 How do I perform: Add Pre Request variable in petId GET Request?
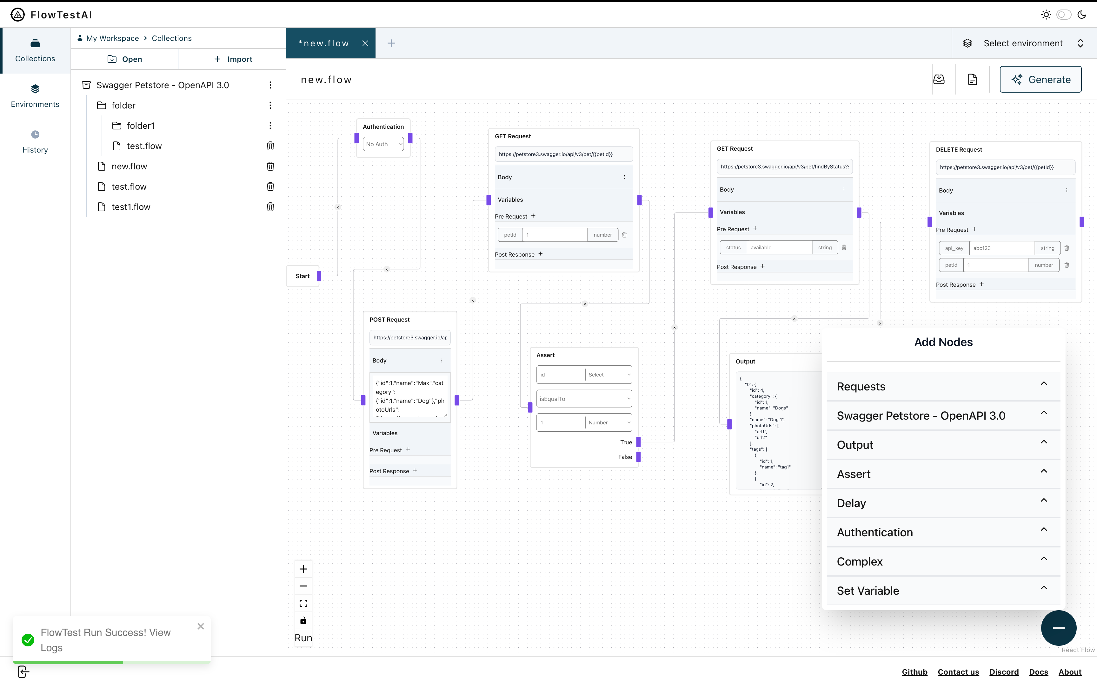533,216
